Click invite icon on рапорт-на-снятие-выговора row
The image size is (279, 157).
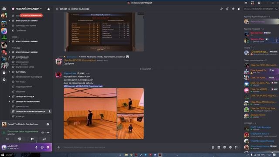50,112
